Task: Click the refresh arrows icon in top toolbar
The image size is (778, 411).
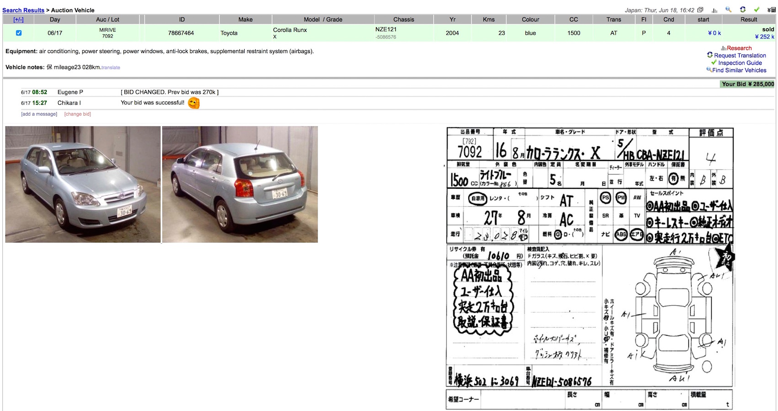Action: (x=743, y=10)
